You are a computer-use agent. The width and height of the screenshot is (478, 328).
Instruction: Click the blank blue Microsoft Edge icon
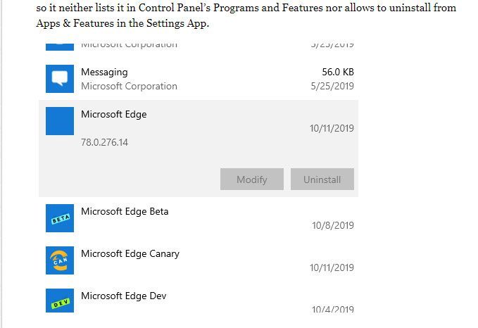pyautogui.click(x=60, y=121)
